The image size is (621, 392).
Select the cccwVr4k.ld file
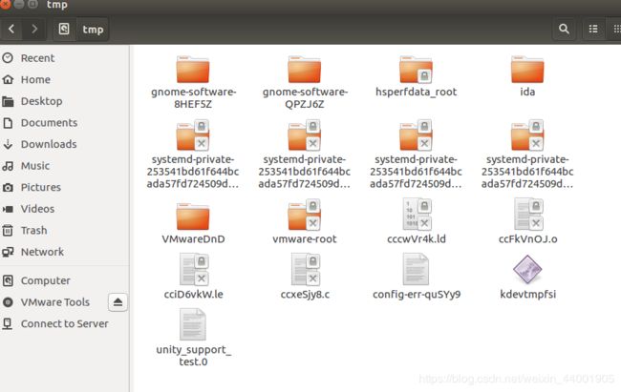point(417,221)
